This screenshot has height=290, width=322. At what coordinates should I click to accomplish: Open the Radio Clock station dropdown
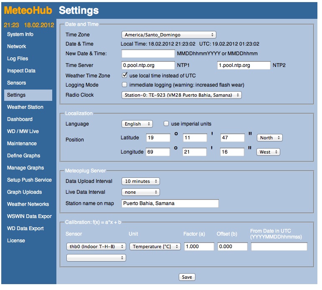pos(182,95)
